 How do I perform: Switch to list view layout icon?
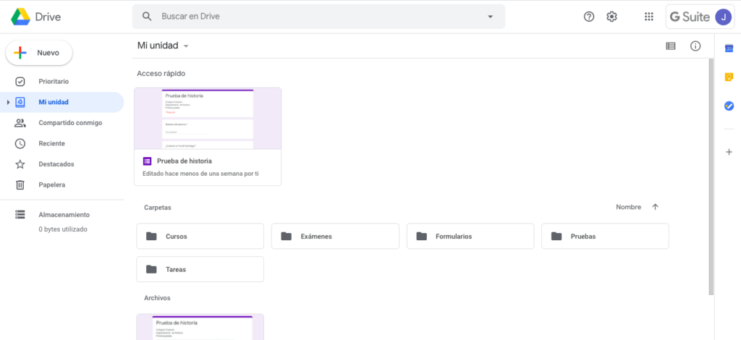671,46
